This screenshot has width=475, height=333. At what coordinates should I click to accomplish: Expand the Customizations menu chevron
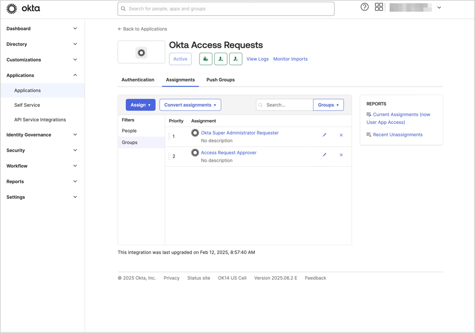point(75,60)
